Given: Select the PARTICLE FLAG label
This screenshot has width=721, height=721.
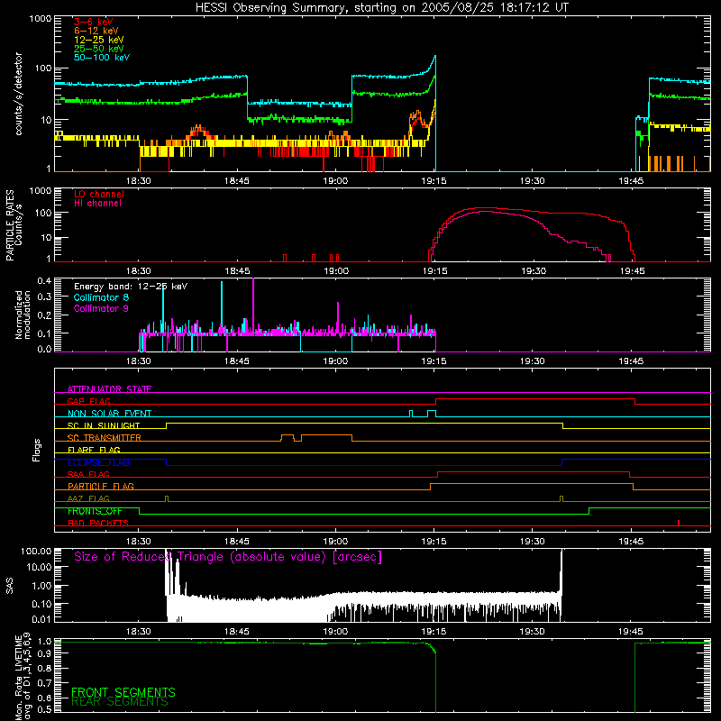Looking at the screenshot, I should (x=101, y=487).
